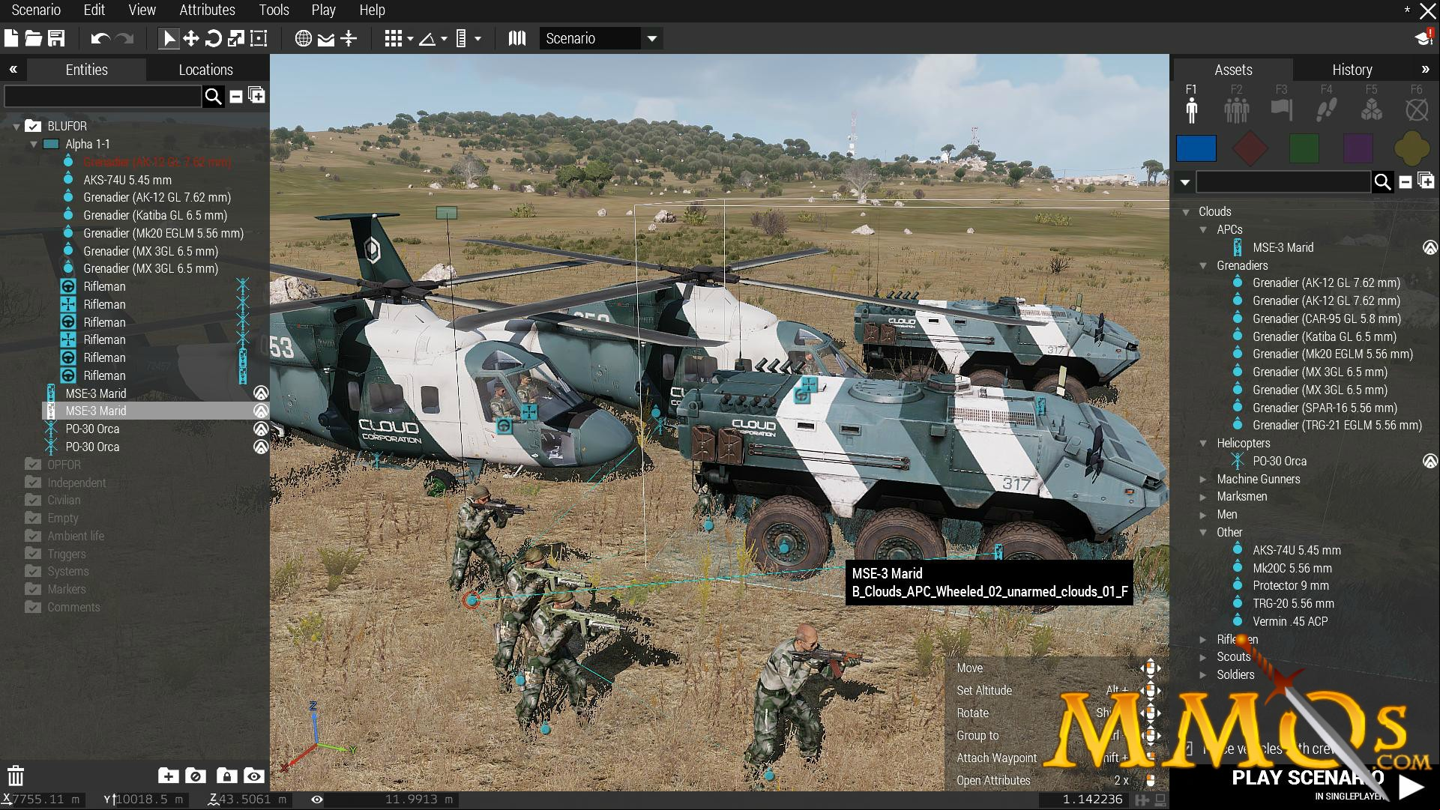
Task: Open the envelope icon in the toolbar
Action: (x=326, y=39)
